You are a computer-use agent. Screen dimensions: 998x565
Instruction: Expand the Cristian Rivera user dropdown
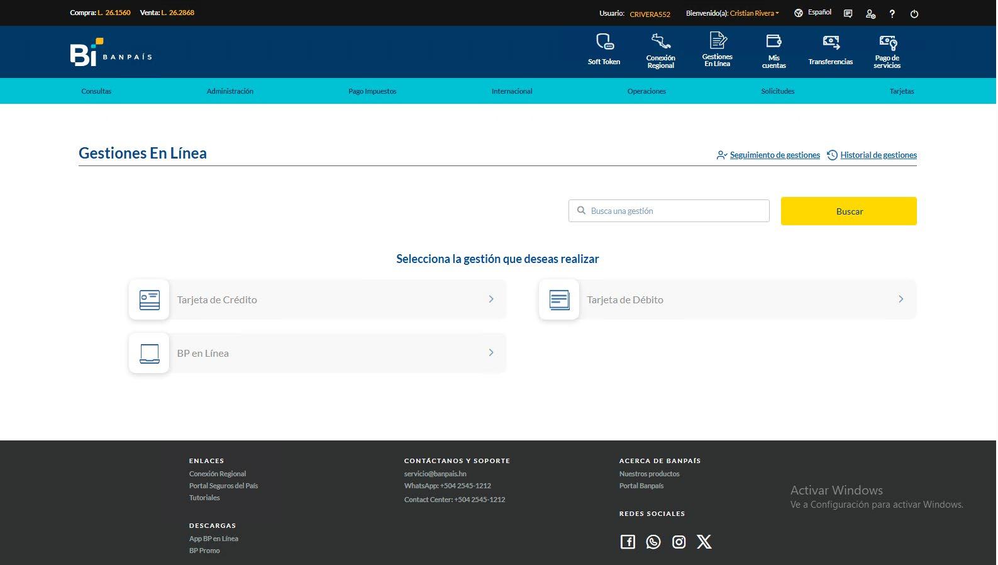755,13
